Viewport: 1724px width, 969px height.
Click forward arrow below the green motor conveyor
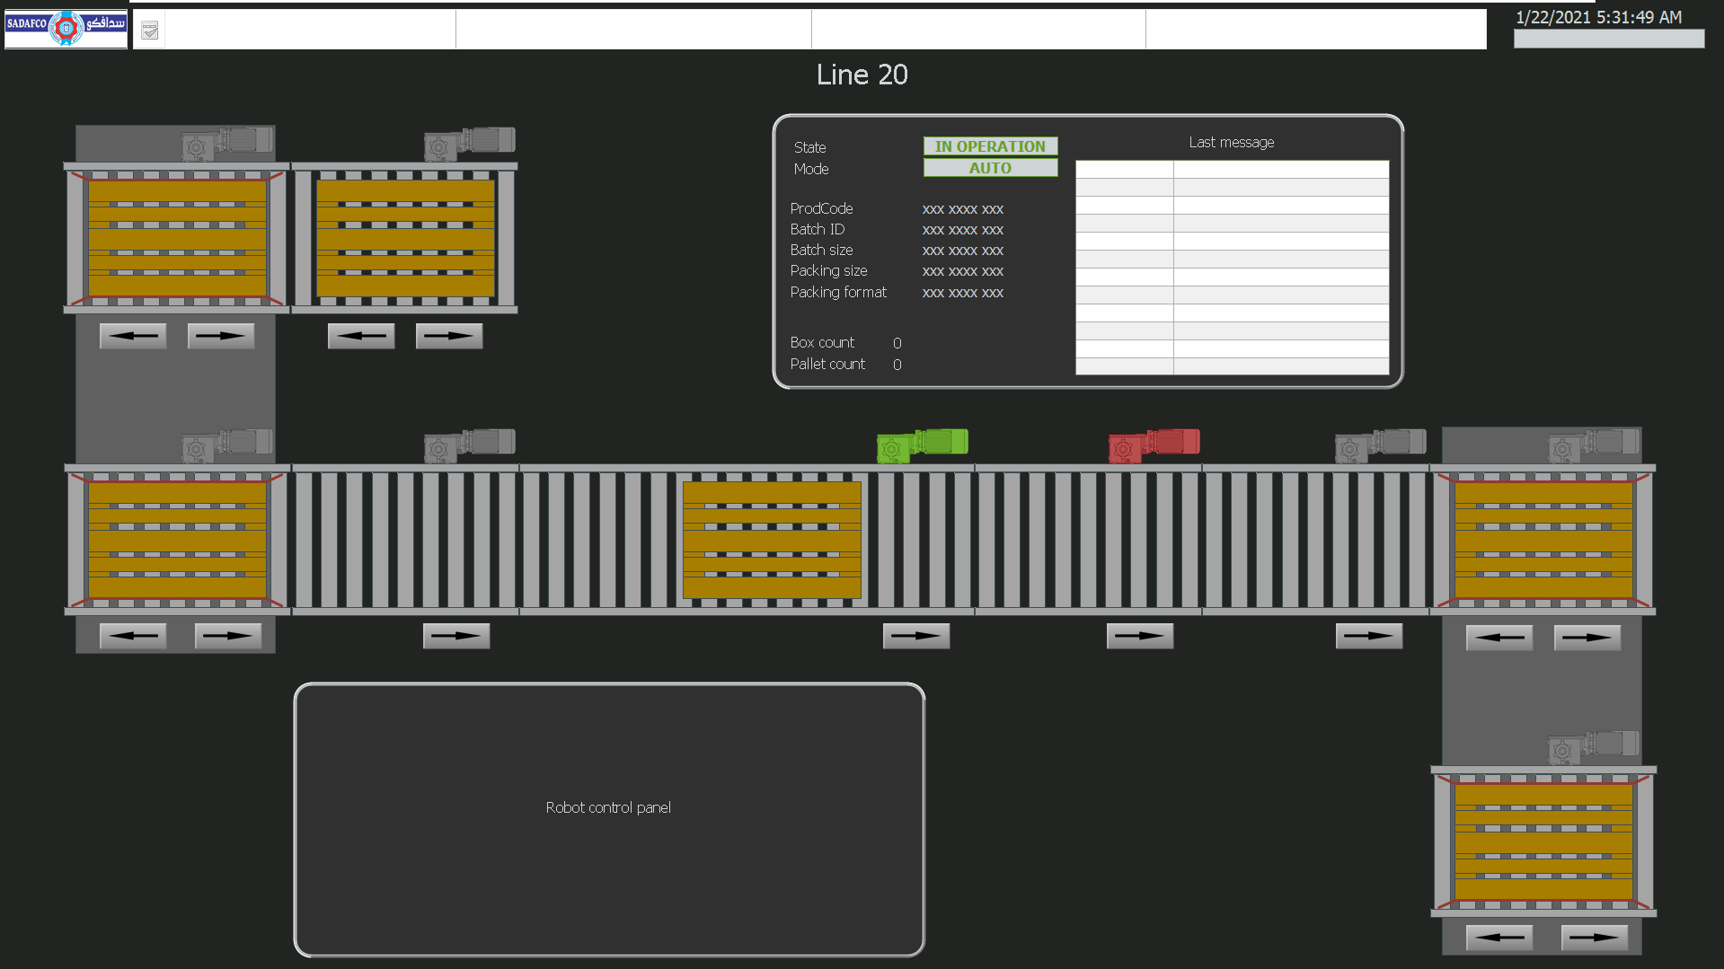pos(916,636)
